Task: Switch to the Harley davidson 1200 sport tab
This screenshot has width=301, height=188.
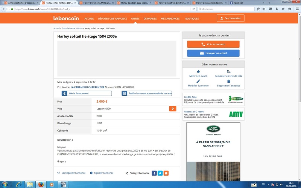Action: pos(134,3)
